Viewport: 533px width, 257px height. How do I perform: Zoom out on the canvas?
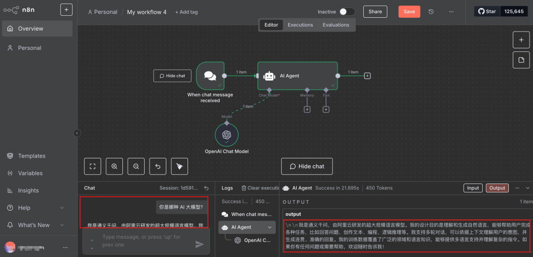tap(136, 166)
